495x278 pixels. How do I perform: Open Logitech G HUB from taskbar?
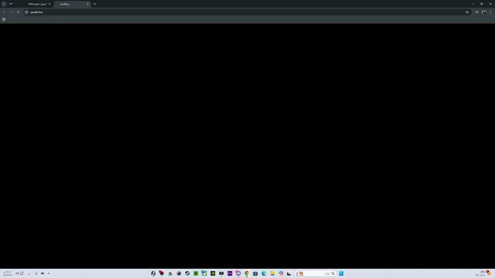click(x=170, y=273)
